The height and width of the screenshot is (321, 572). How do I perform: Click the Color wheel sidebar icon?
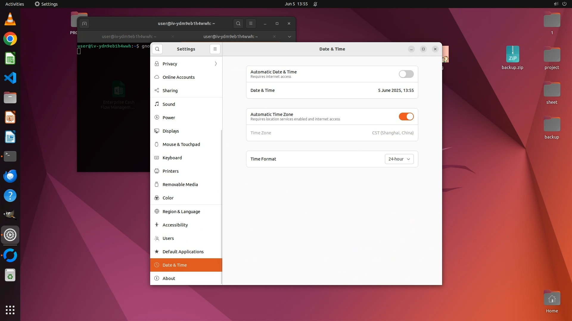[157, 198]
